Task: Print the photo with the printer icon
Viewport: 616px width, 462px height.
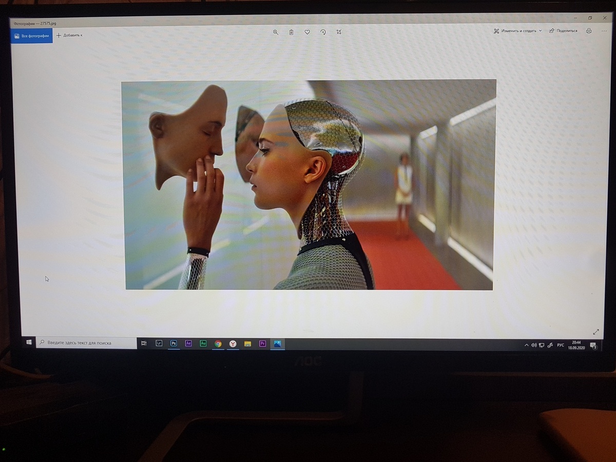Action: pyautogui.click(x=589, y=31)
